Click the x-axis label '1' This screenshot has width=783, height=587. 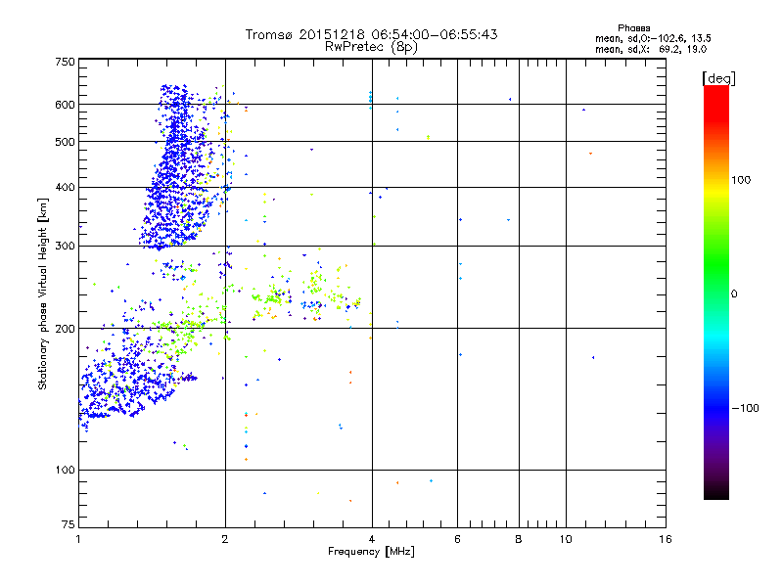[78, 539]
